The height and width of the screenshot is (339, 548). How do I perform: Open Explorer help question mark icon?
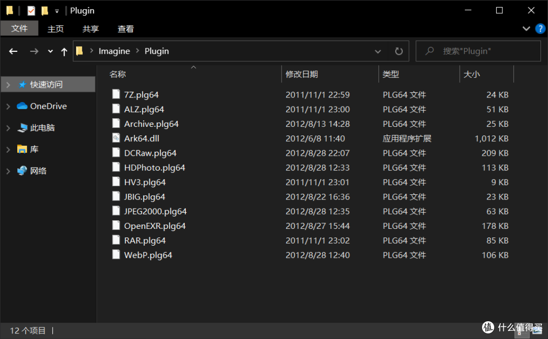540,28
